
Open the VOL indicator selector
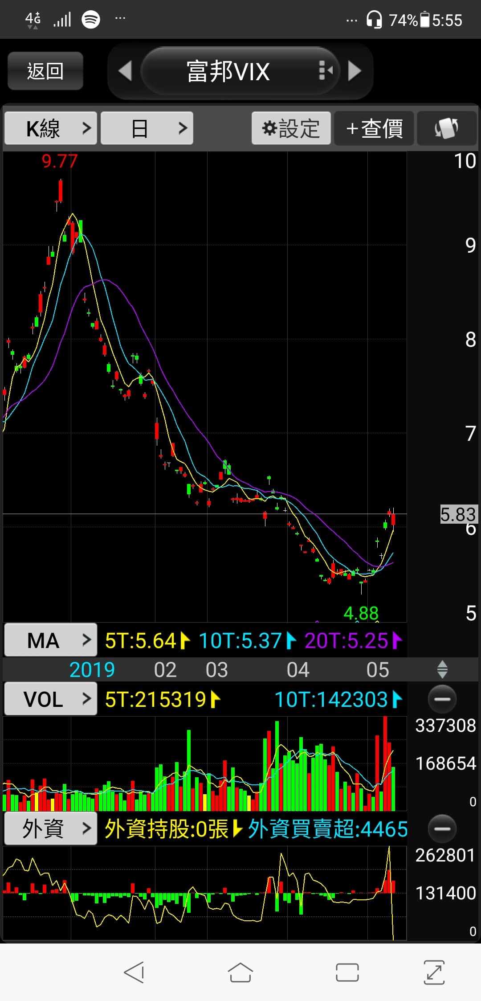click(51, 699)
